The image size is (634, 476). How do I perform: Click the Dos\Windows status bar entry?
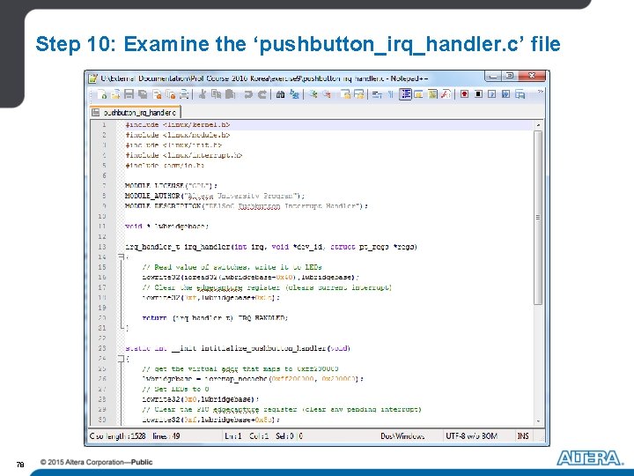click(x=402, y=436)
